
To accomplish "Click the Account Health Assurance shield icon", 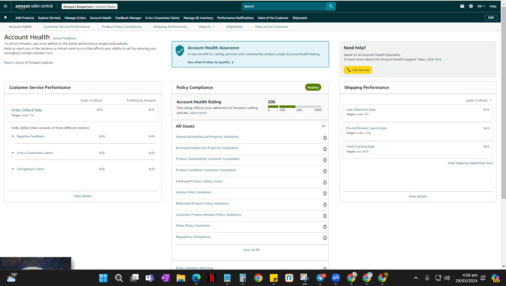I will pyautogui.click(x=180, y=51).
